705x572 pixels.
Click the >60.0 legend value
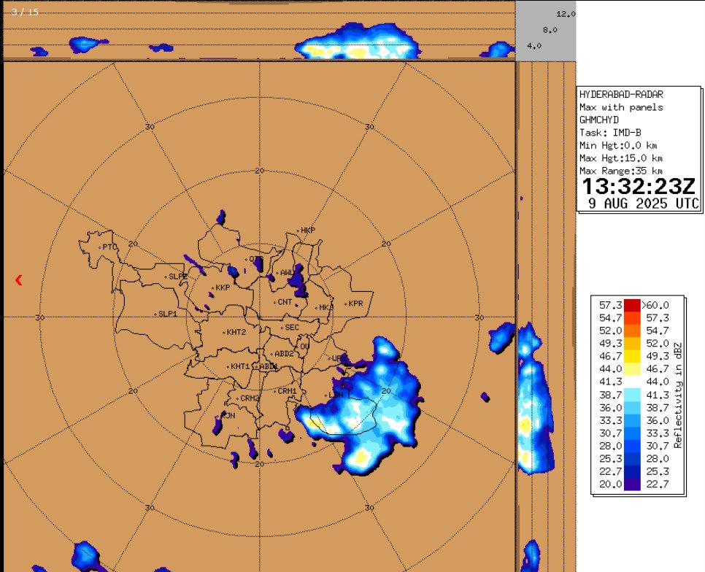tap(655, 306)
